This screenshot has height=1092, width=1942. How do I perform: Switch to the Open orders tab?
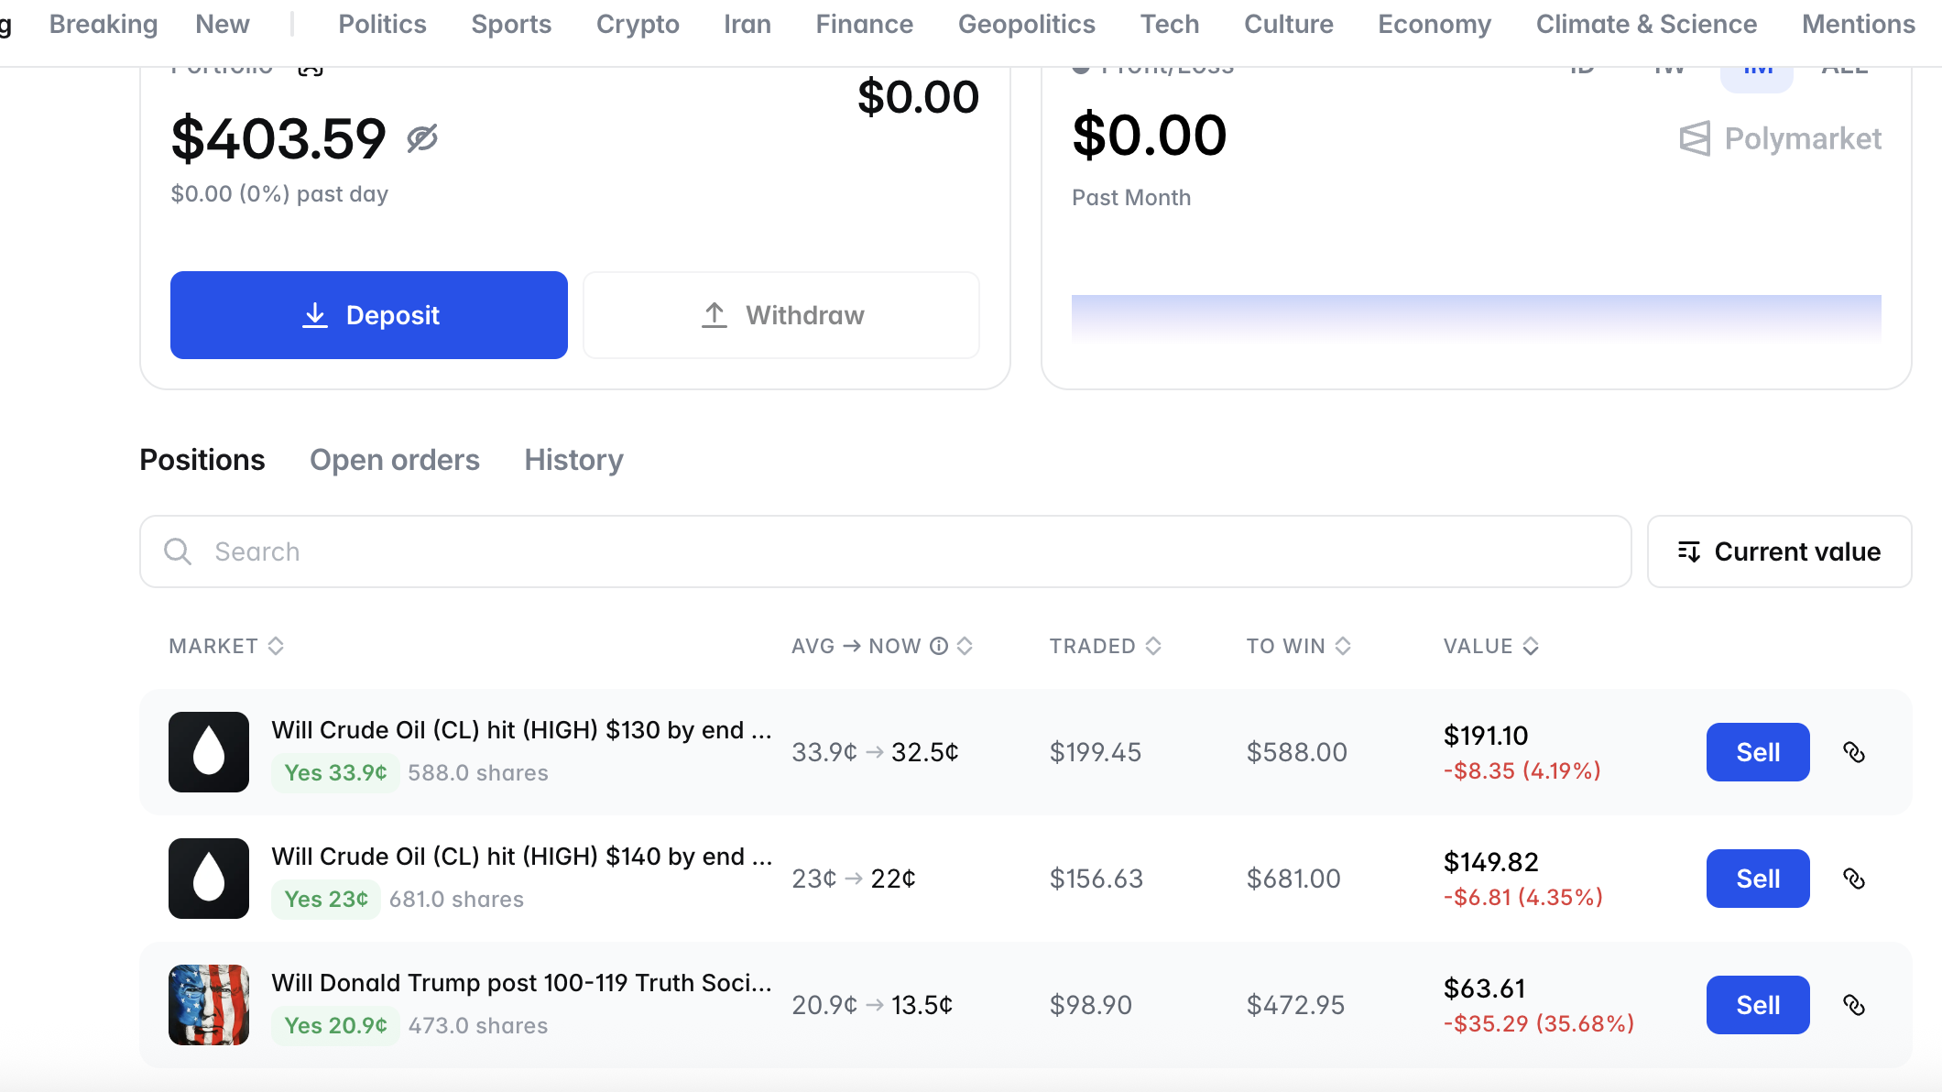coord(395,460)
